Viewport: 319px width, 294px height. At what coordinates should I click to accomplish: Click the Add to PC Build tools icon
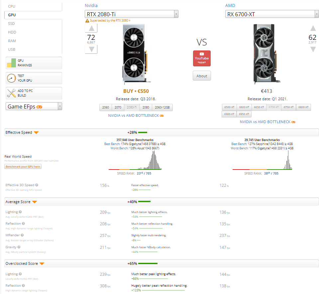pyautogui.click(x=11, y=93)
